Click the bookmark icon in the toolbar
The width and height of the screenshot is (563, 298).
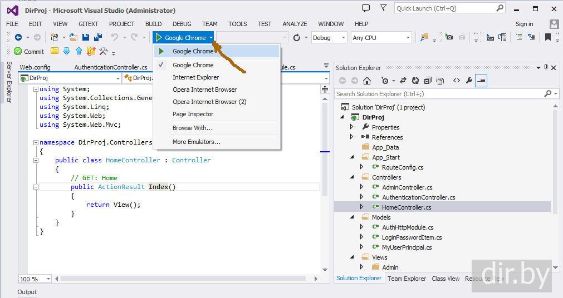[x=548, y=38]
